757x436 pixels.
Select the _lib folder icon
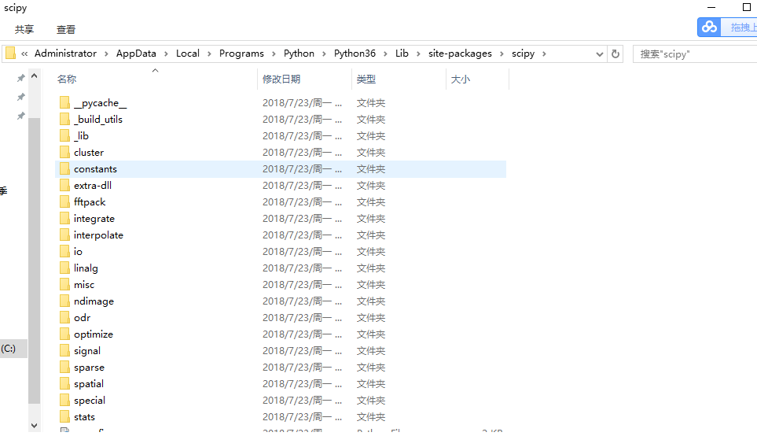click(x=64, y=135)
